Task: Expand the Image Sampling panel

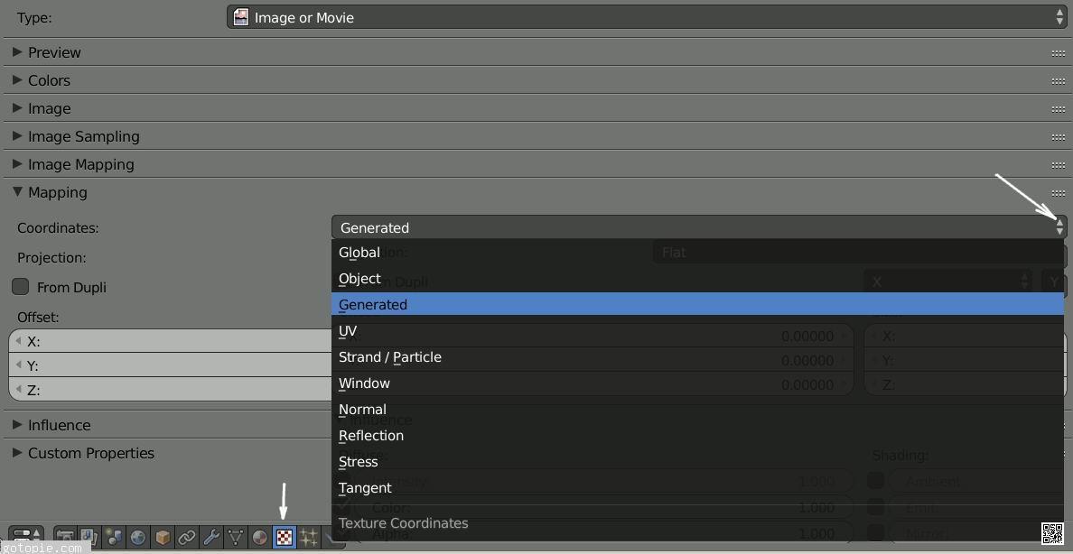Action: (83, 136)
